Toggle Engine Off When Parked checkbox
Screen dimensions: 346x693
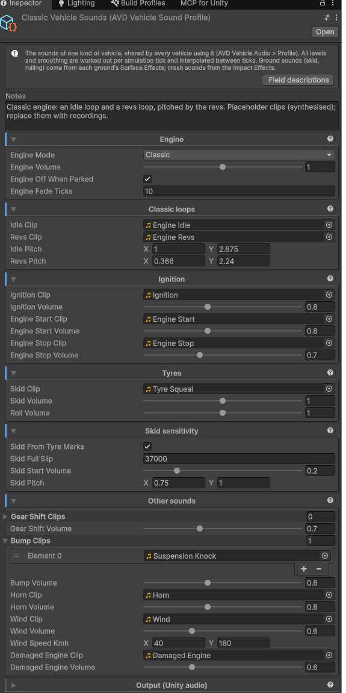(x=148, y=179)
